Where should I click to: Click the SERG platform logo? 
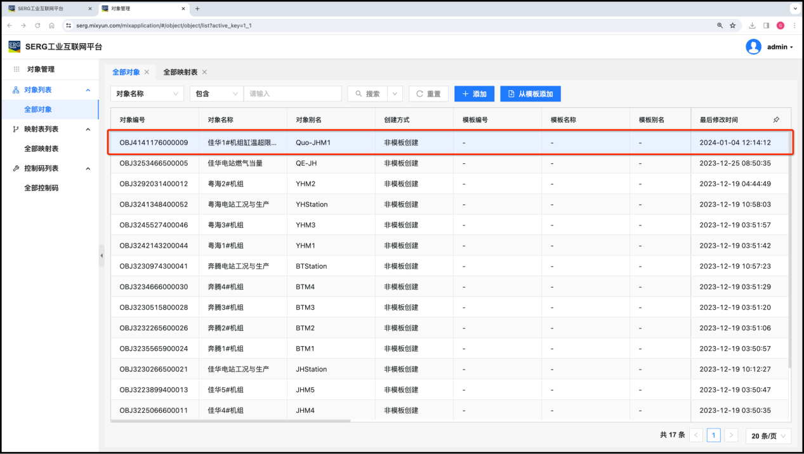(x=15, y=46)
